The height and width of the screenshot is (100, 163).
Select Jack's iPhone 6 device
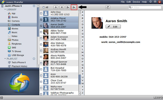[13, 6]
